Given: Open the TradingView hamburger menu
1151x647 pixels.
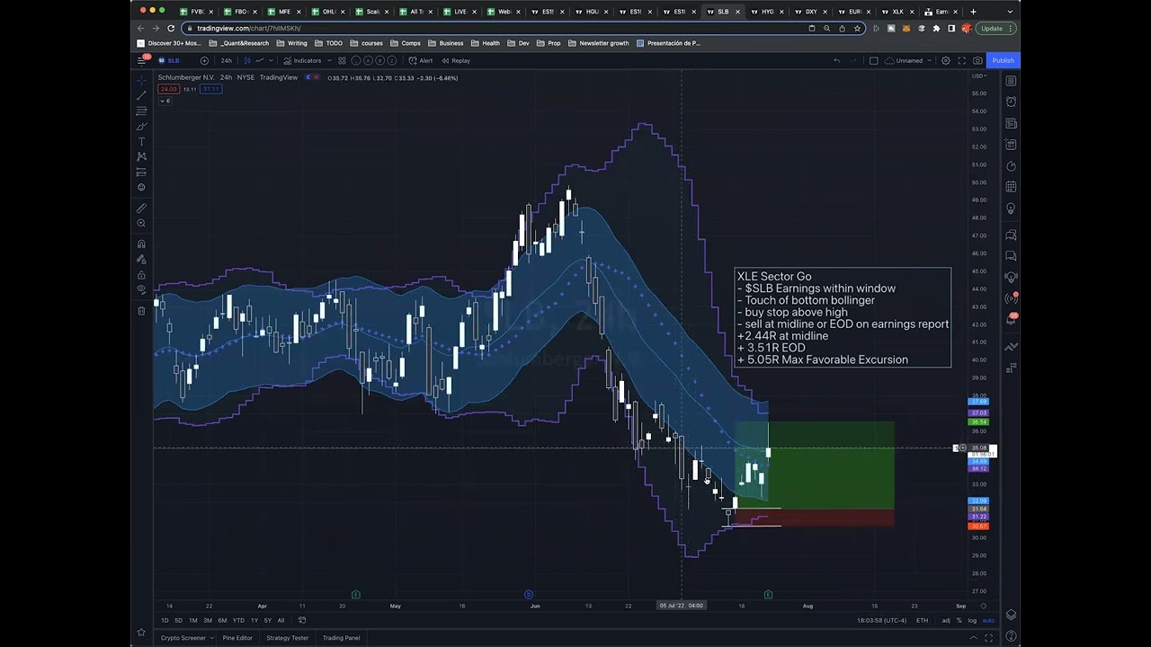Looking at the screenshot, I should coord(141,60).
